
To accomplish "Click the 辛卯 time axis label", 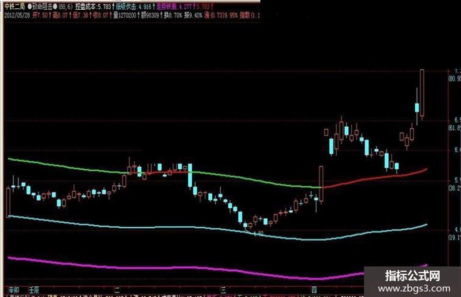I will [14, 290].
